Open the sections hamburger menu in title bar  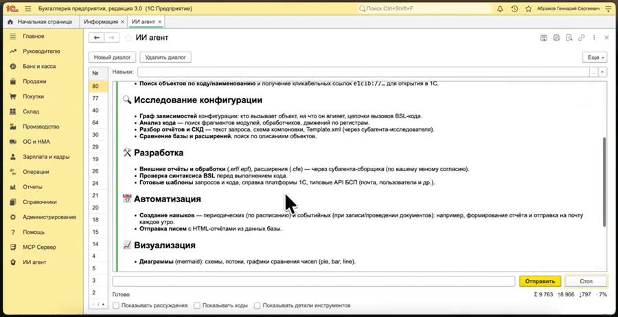(28, 8)
